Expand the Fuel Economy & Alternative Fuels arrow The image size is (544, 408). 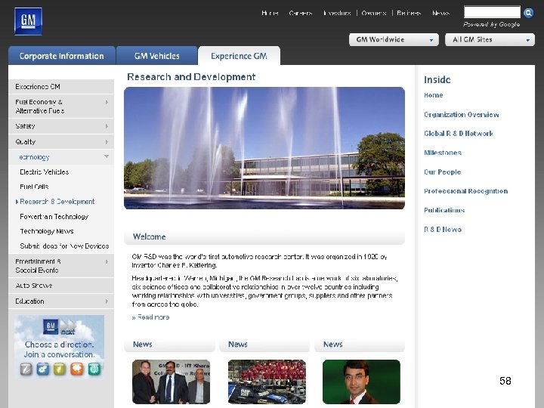click(x=107, y=102)
